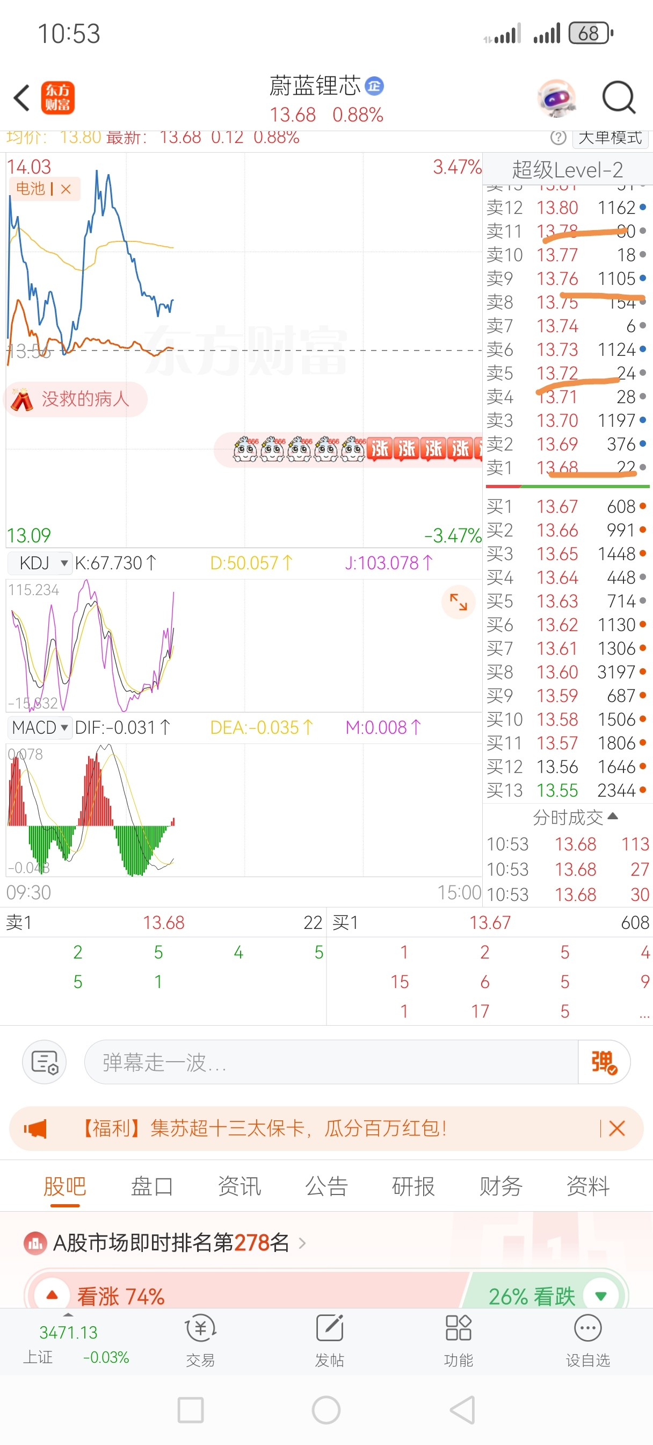The width and height of the screenshot is (653, 1445).
Task: Select the 卖3 13.70 order row
Action: click(567, 420)
